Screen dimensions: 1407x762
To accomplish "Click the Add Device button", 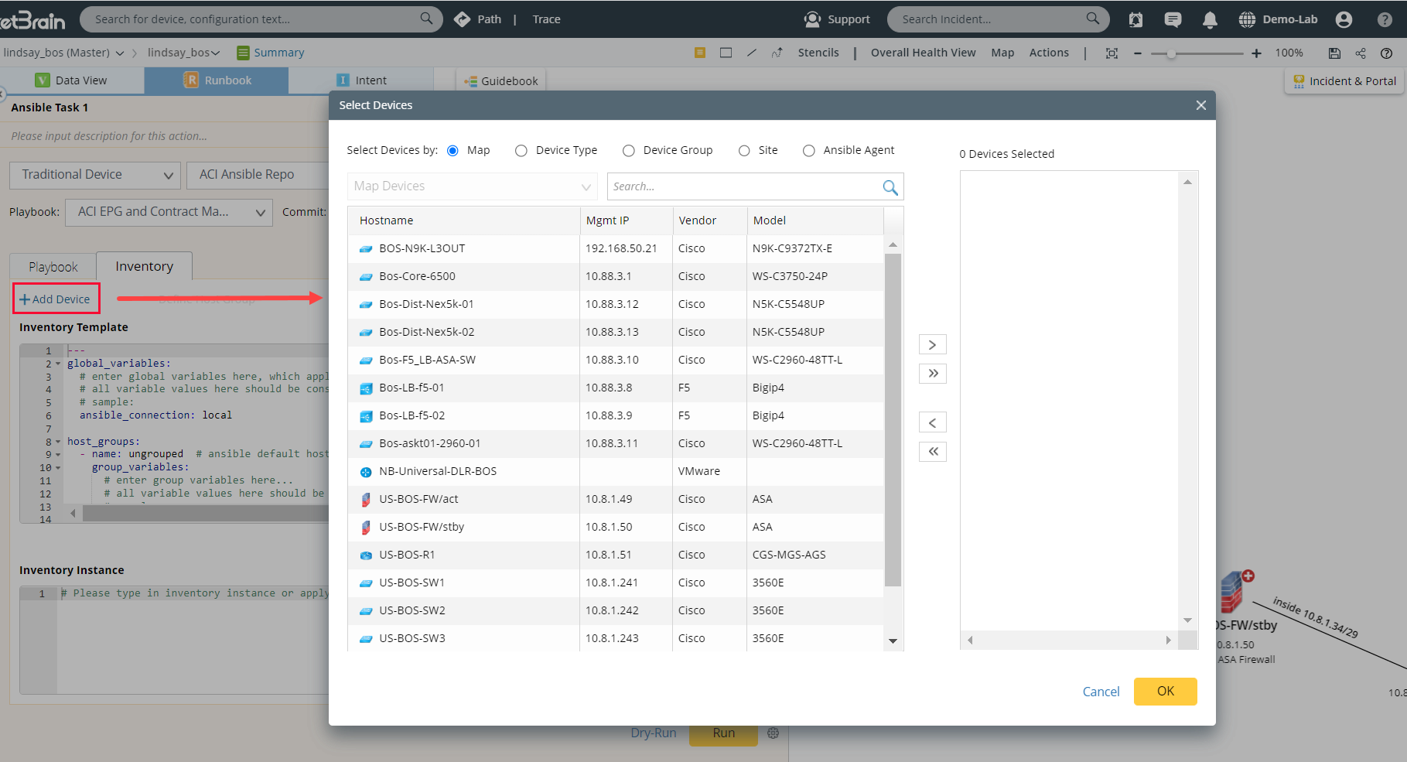I will click(56, 298).
